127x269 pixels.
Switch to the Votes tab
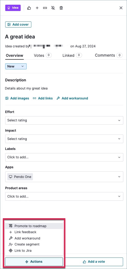pos(43,55)
